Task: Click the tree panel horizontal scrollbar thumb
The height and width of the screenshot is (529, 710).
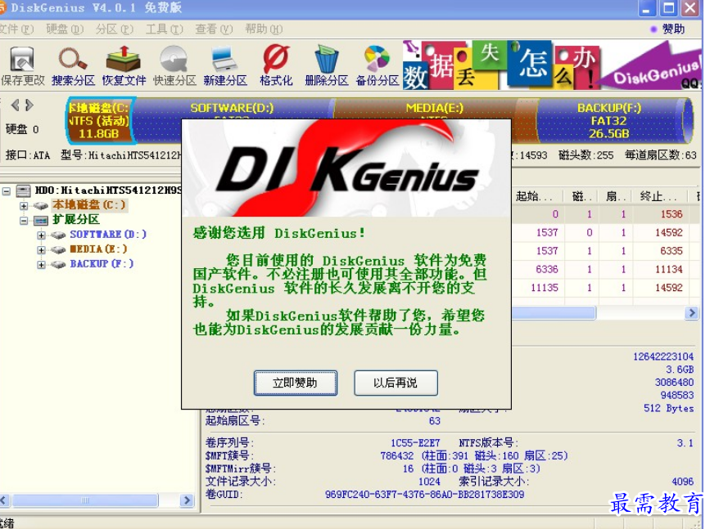Action: pyautogui.click(x=85, y=500)
